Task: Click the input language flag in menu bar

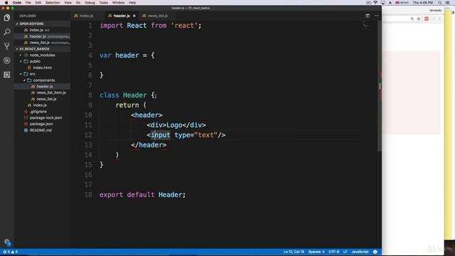Action: tap(397, 3)
